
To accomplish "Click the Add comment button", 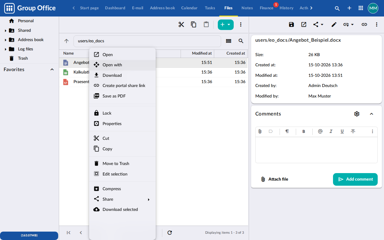I will [x=355, y=179].
